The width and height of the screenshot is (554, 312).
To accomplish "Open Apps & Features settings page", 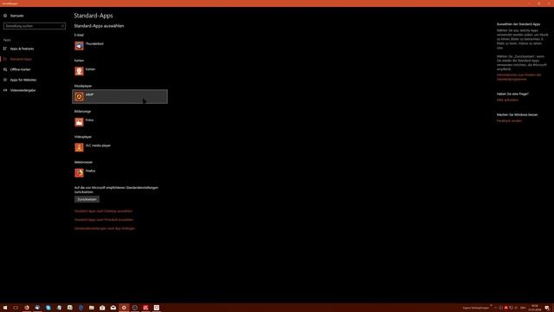I will [x=22, y=49].
